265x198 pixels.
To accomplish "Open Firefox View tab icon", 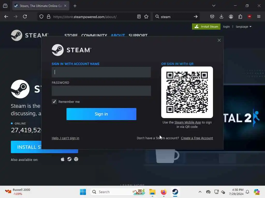I will point(5,6).
